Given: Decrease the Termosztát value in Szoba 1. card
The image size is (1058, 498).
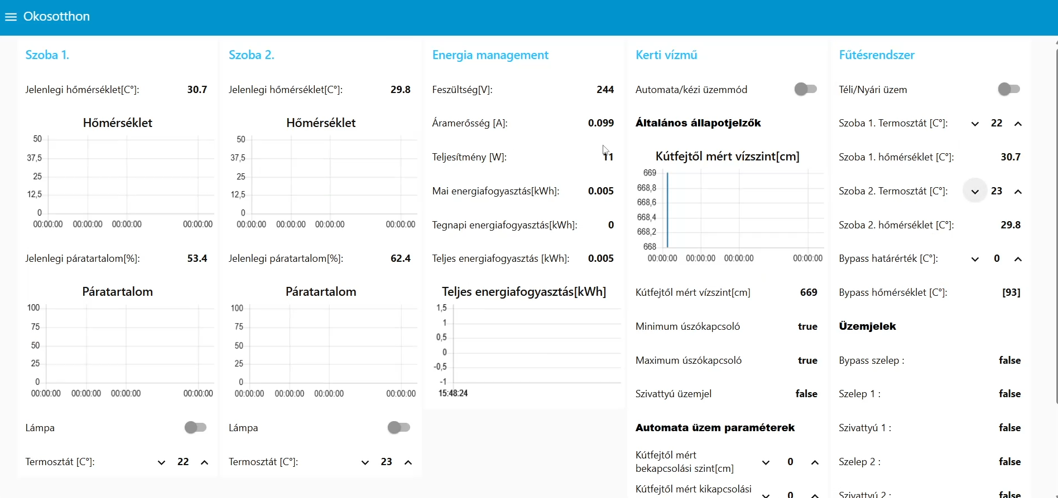Looking at the screenshot, I should (161, 462).
